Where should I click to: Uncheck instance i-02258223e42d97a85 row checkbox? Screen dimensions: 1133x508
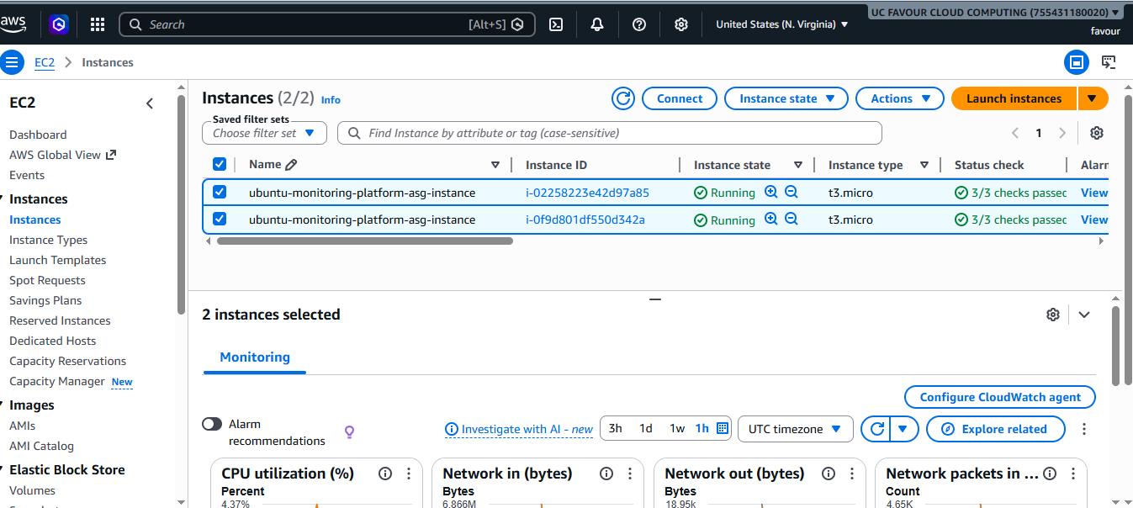(220, 192)
